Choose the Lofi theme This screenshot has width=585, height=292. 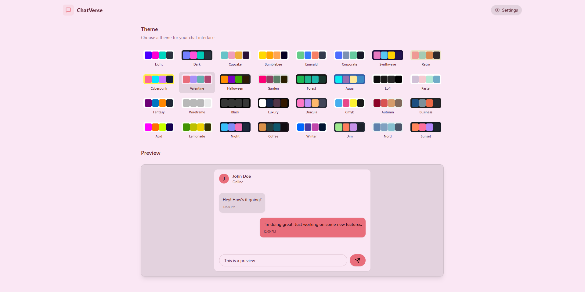[x=388, y=83]
